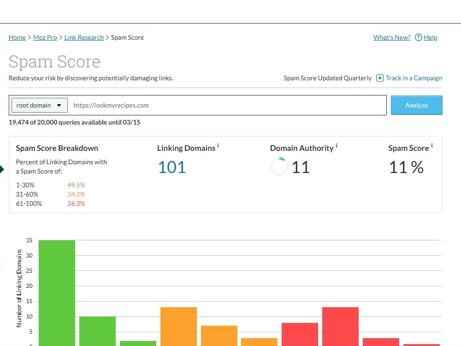The image size is (461, 346).
Task: Click the queries available text line
Action: 74,122
